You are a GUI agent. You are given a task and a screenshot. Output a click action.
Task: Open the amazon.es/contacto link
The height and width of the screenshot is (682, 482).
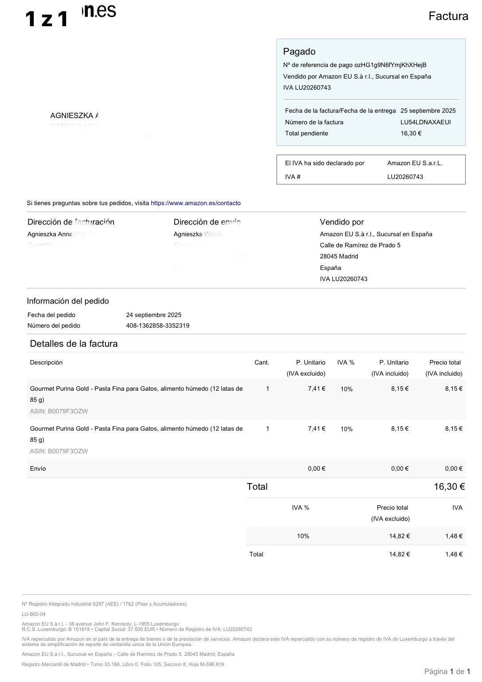pos(196,203)
